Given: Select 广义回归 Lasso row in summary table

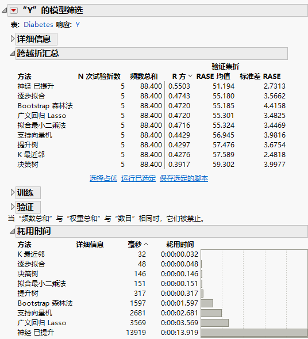Looking at the screenshot, I should 151,116.
